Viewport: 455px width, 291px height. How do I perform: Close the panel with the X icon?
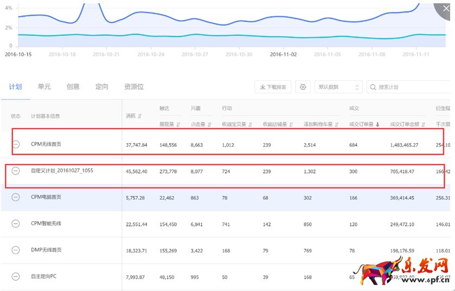coord(446,9)
